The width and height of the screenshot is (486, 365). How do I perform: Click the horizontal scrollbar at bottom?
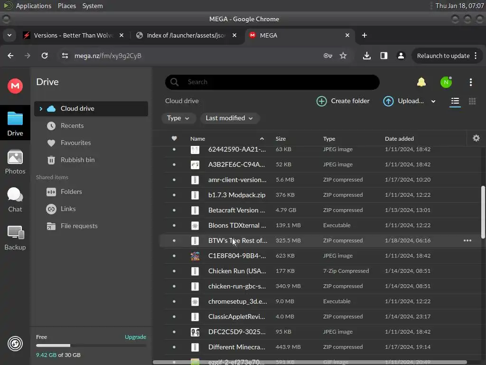pos(310,362)
